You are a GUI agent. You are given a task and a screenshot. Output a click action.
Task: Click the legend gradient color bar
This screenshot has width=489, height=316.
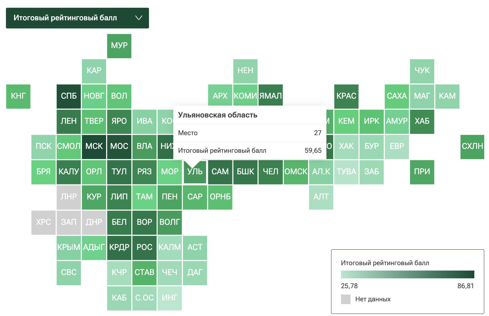[407, 274]
